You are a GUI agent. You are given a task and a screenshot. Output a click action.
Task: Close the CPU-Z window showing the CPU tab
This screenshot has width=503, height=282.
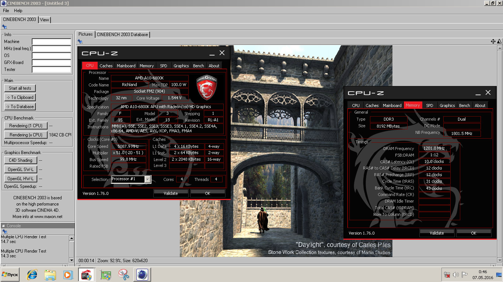click(222, 53)
